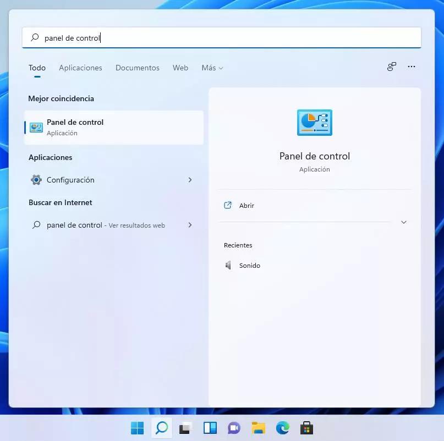The image size is (444, 441).
Task: Click the Abrir external-open icon
Action: click(228, 205)
